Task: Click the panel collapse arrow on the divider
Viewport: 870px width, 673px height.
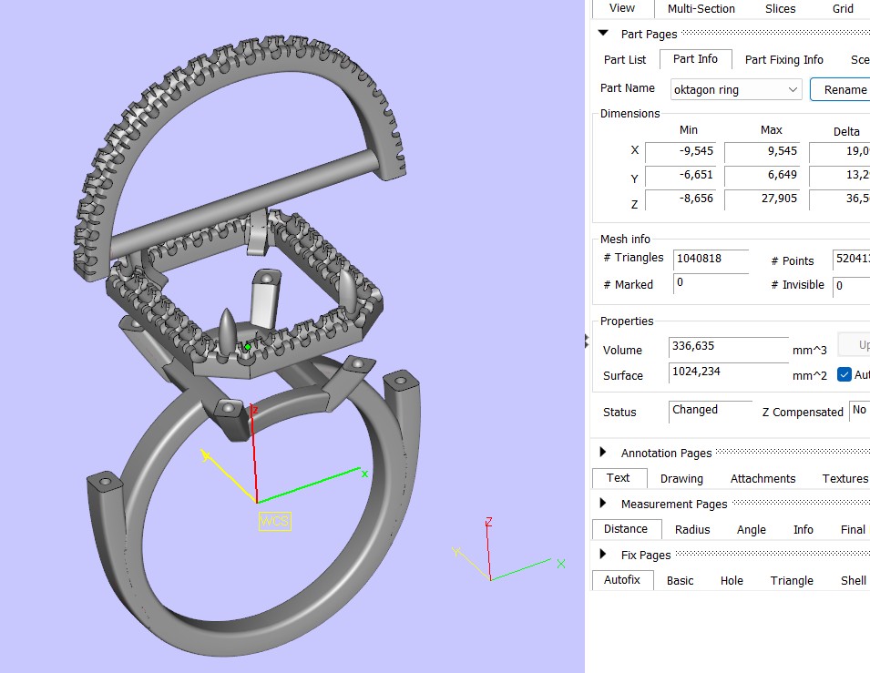Action: (x=587, y=342)
